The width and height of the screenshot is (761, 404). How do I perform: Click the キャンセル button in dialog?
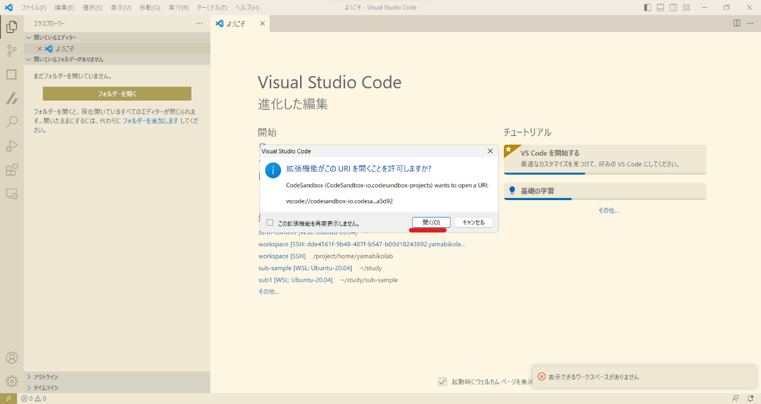(x=473, y=222)
